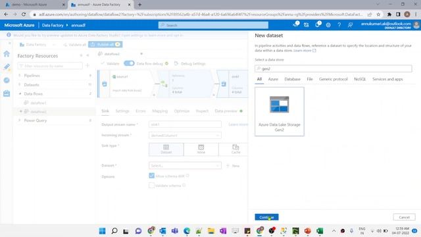
Task: Switch to the Azure data store tab
Action: click(273, 79)
